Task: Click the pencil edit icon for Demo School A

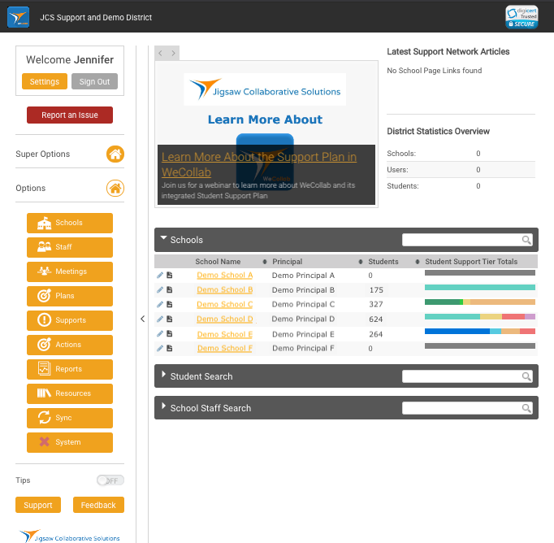Action: [160, 276]
